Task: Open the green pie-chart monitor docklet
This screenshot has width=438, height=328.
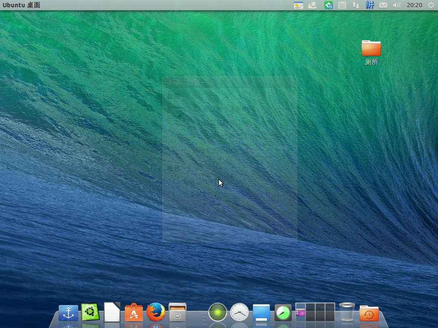Action: tap(283, 313)
